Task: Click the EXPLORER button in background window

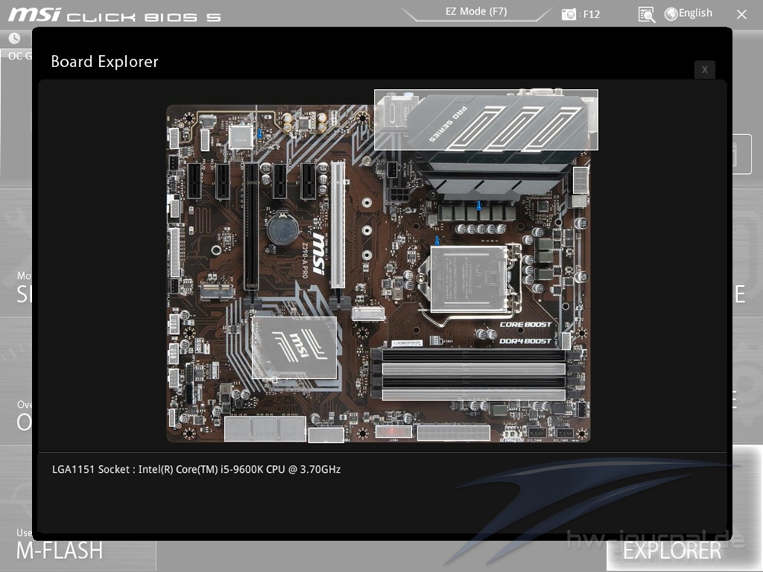Action: pos(672,551)
